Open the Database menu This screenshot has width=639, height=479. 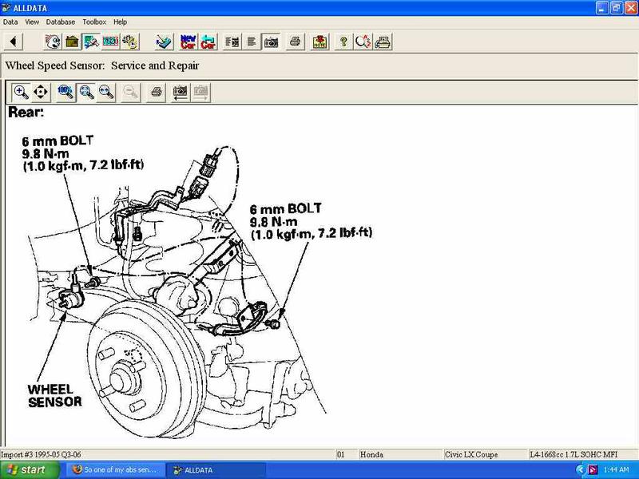(x=61, y=22)
